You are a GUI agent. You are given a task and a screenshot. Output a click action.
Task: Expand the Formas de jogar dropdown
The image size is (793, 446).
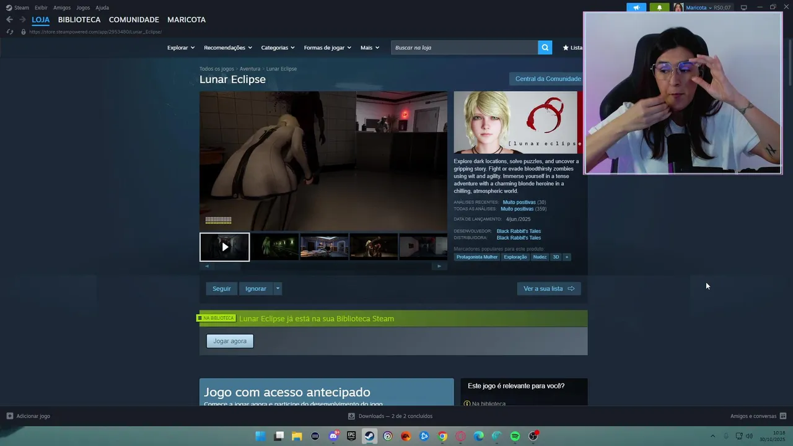click(x=328, y=48)
